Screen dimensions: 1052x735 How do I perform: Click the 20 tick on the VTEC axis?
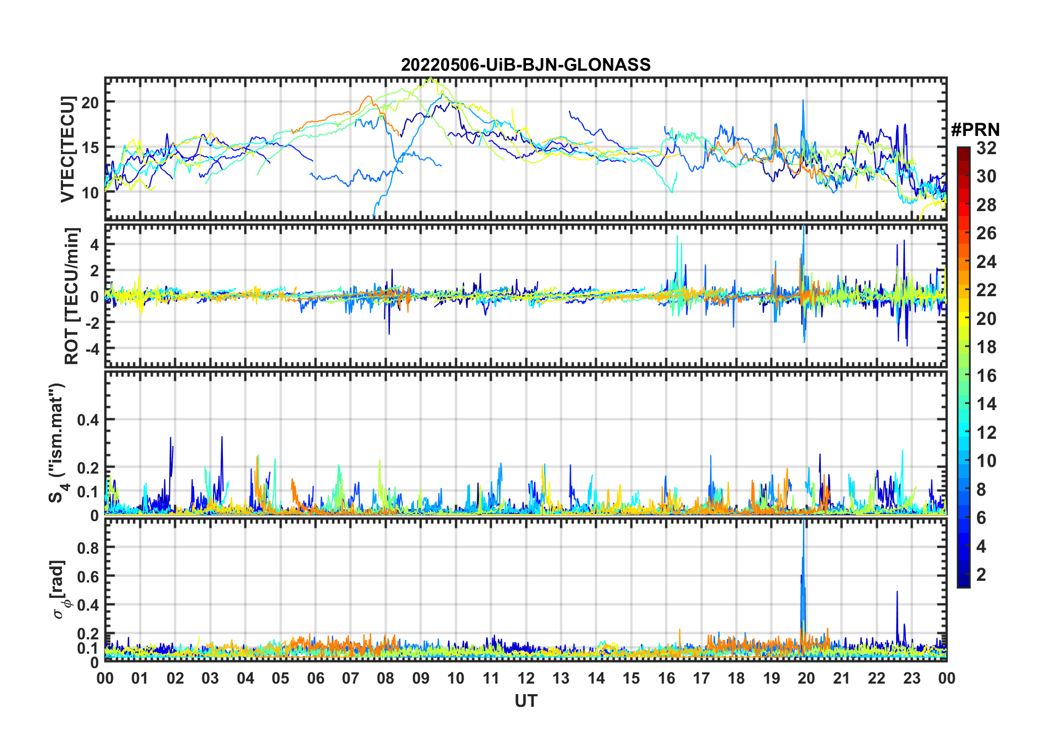[x=91, y=102]
